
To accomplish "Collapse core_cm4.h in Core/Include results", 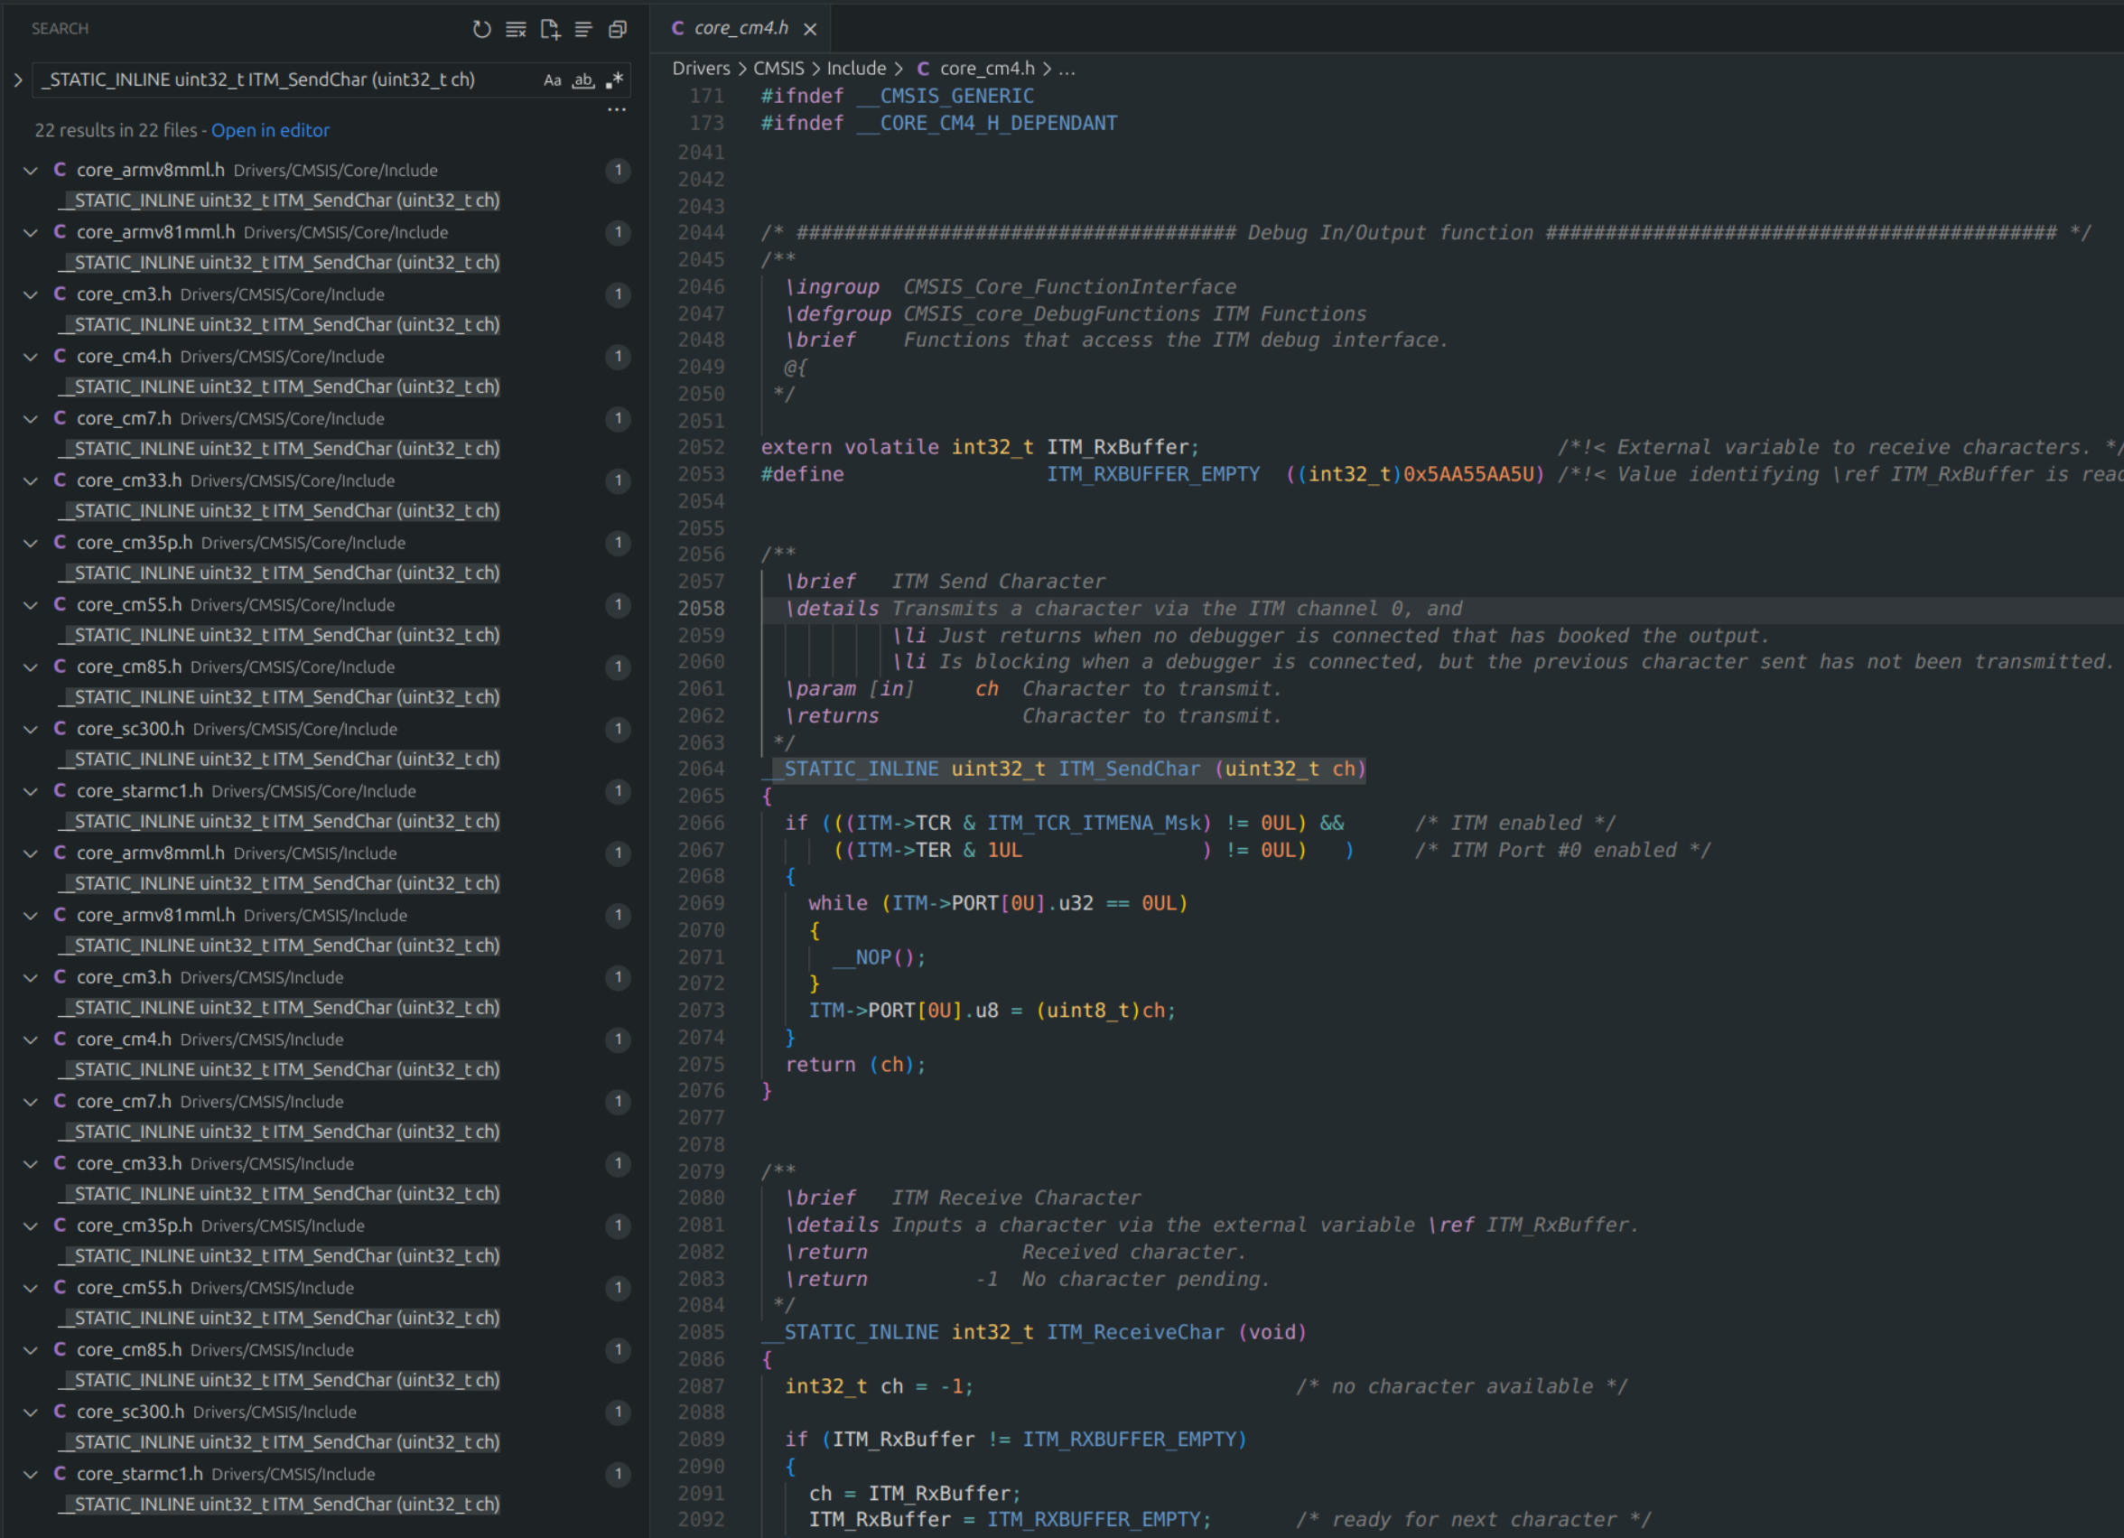I will pos(31,357).
